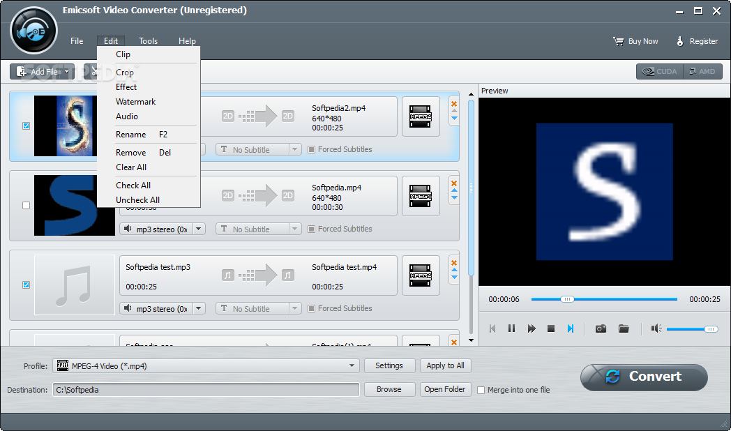The width and height of the screenshot is (731, 431).
Task: Pause the preview playback
Action: tap(511, 328)
